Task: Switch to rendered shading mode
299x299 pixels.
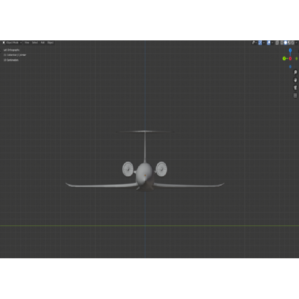Action: [x=292, y=43]
